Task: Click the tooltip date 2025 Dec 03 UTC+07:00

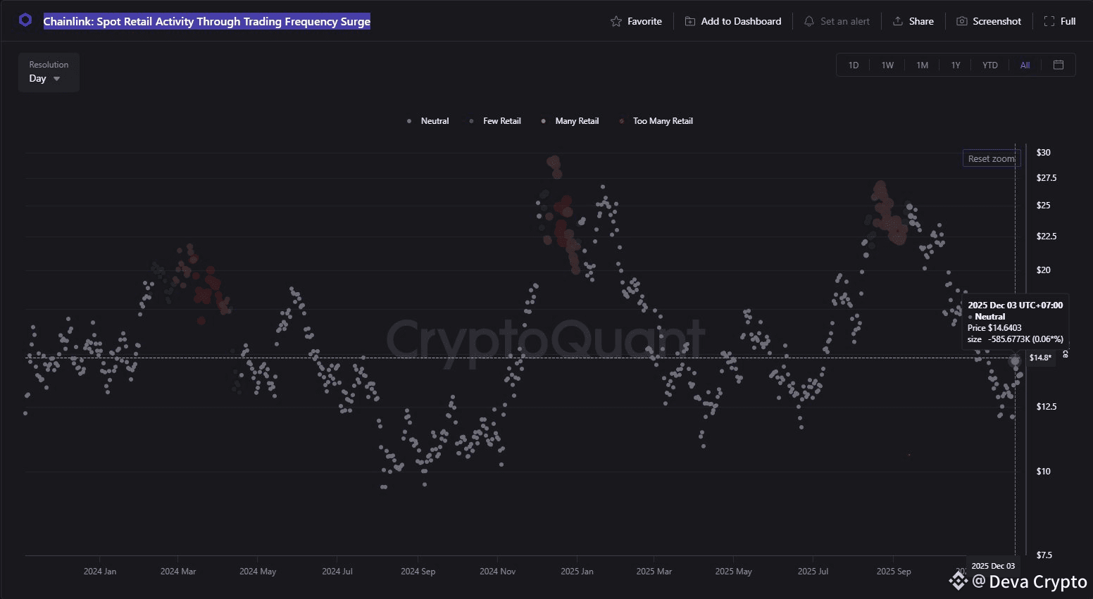Action: tap(1016, 305)
